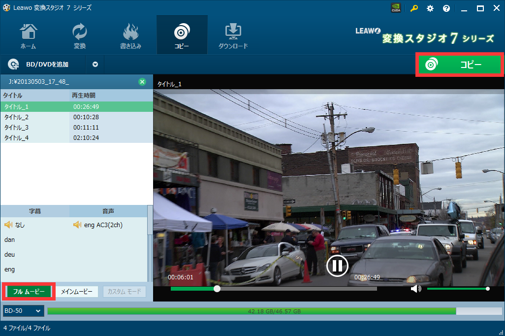Choose the eng subtitle option

click(10, 269)
